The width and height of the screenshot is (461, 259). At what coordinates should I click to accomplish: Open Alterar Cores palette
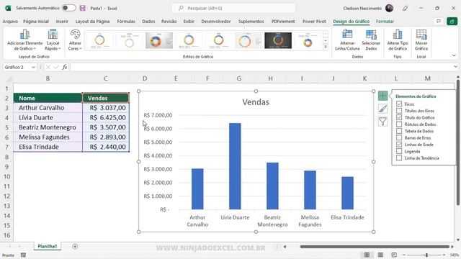tap(75, 40)
